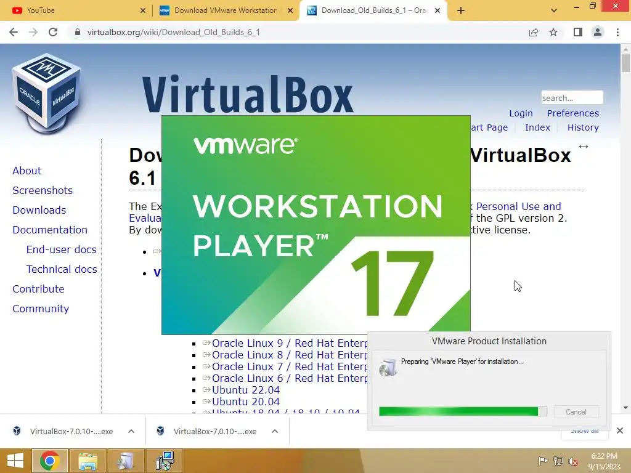Click the address bar URL
This screenshot has width=631, height=473.
pos(173,32)
